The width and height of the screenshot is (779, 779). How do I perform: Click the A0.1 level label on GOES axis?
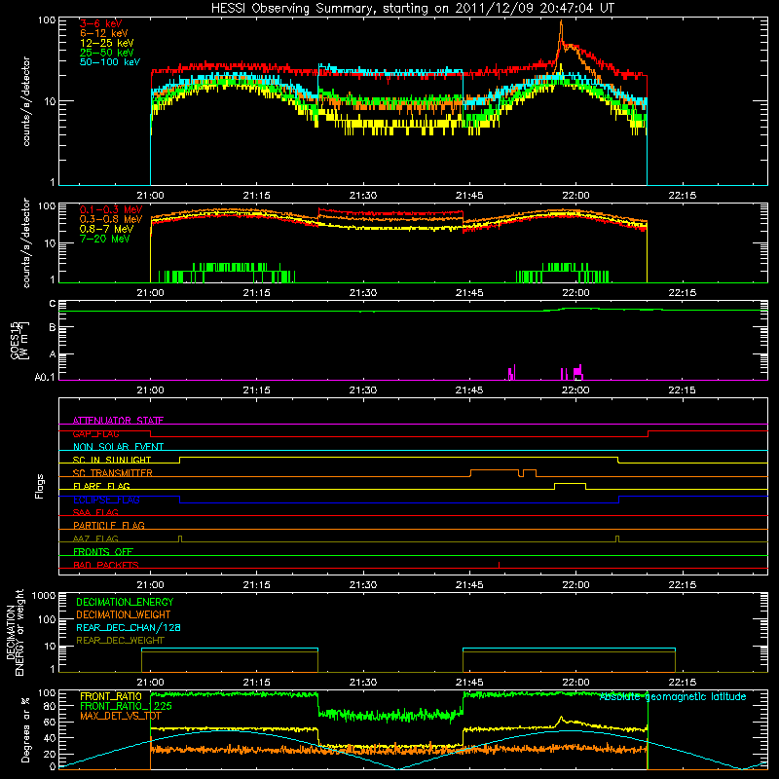[45, 377]
